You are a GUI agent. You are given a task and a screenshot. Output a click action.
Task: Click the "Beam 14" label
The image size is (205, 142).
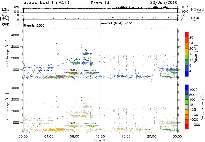(100, 3)
